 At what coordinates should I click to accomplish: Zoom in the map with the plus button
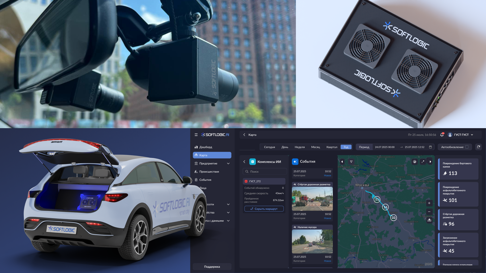[429, 203]
